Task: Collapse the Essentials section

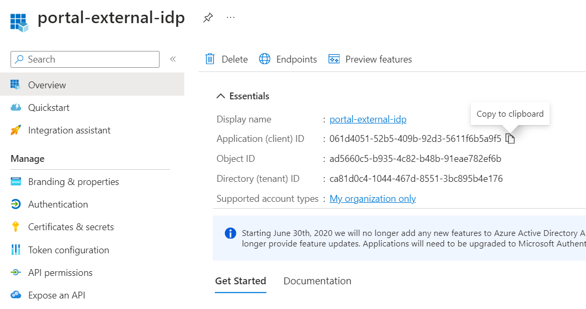Action: (220, 96)
